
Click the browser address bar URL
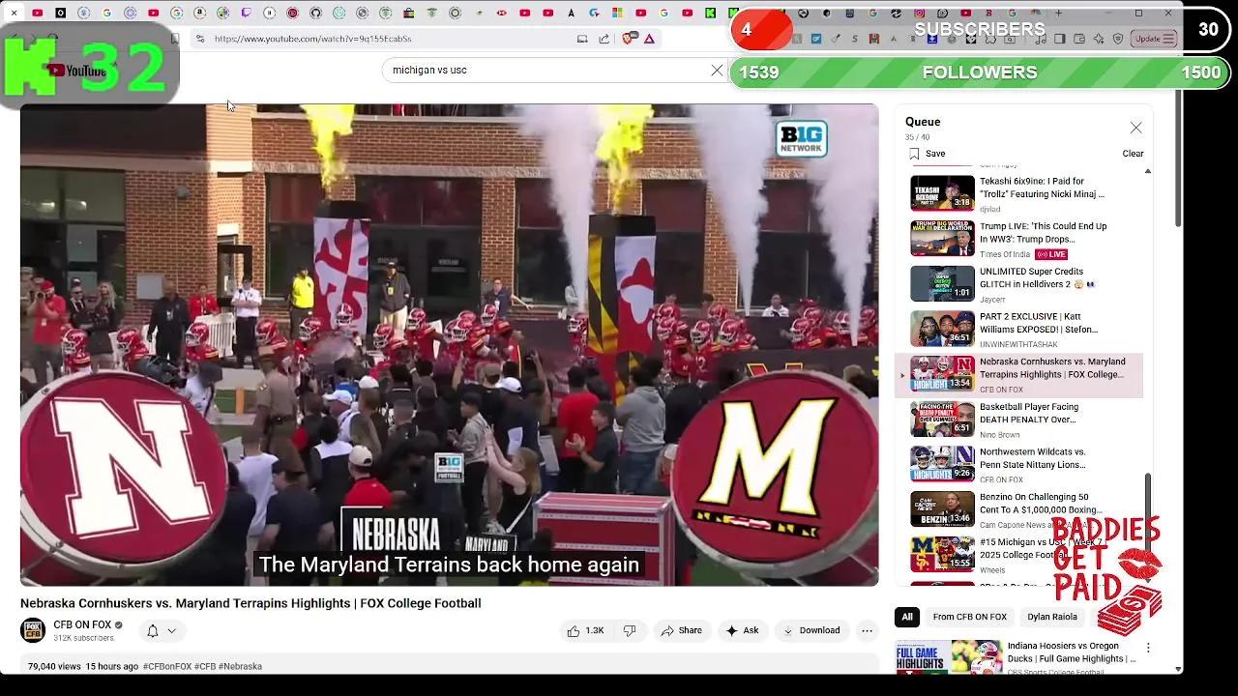click(x=312, y=39)
